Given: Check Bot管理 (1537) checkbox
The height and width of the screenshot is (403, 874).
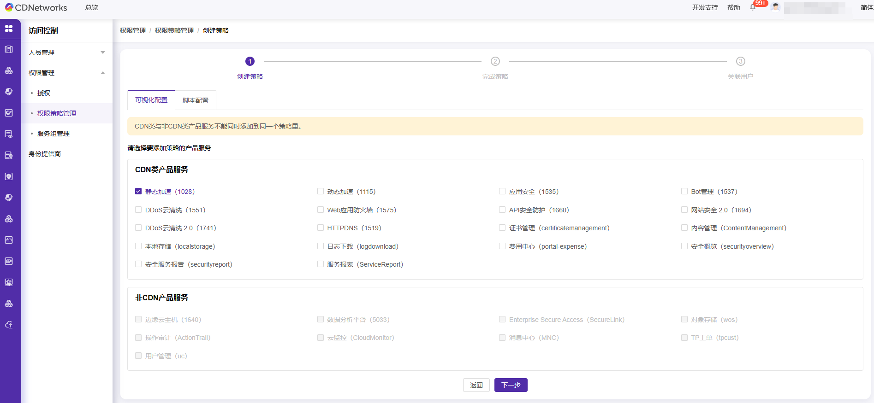Looking at the screenshot, I should point(684,191).
